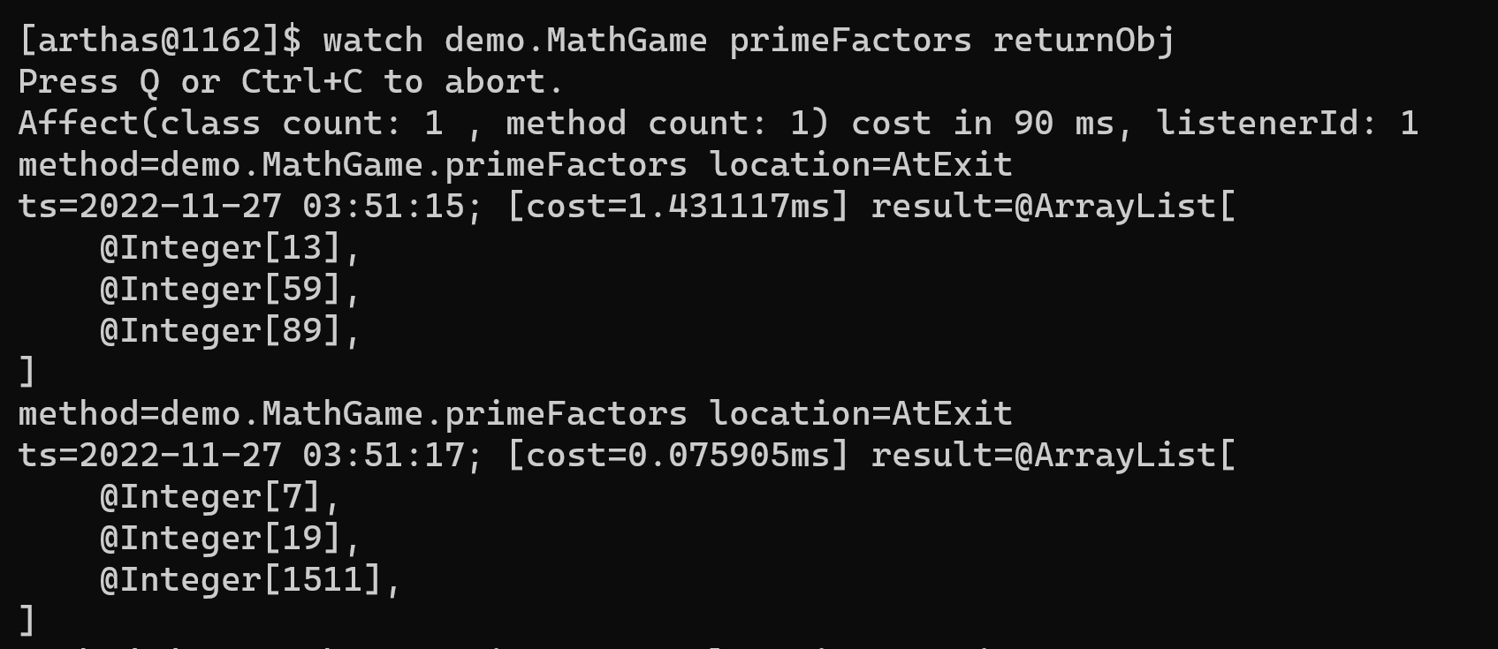Click the @Integer[1511] entry
This screenshot has width=1498, height=649.
(x=241, y=580)
